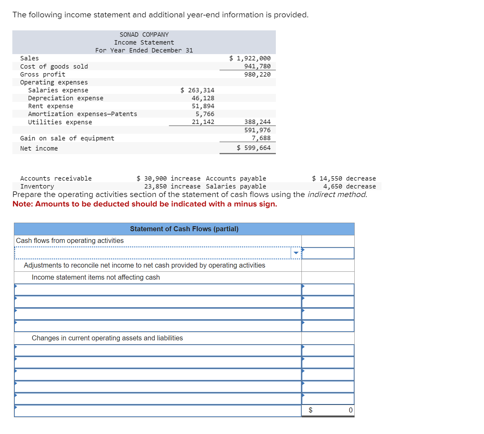Click the SONAD COMPANY title
The height and width of the screenshot is (434, 484).
click(x=144, y=34)
